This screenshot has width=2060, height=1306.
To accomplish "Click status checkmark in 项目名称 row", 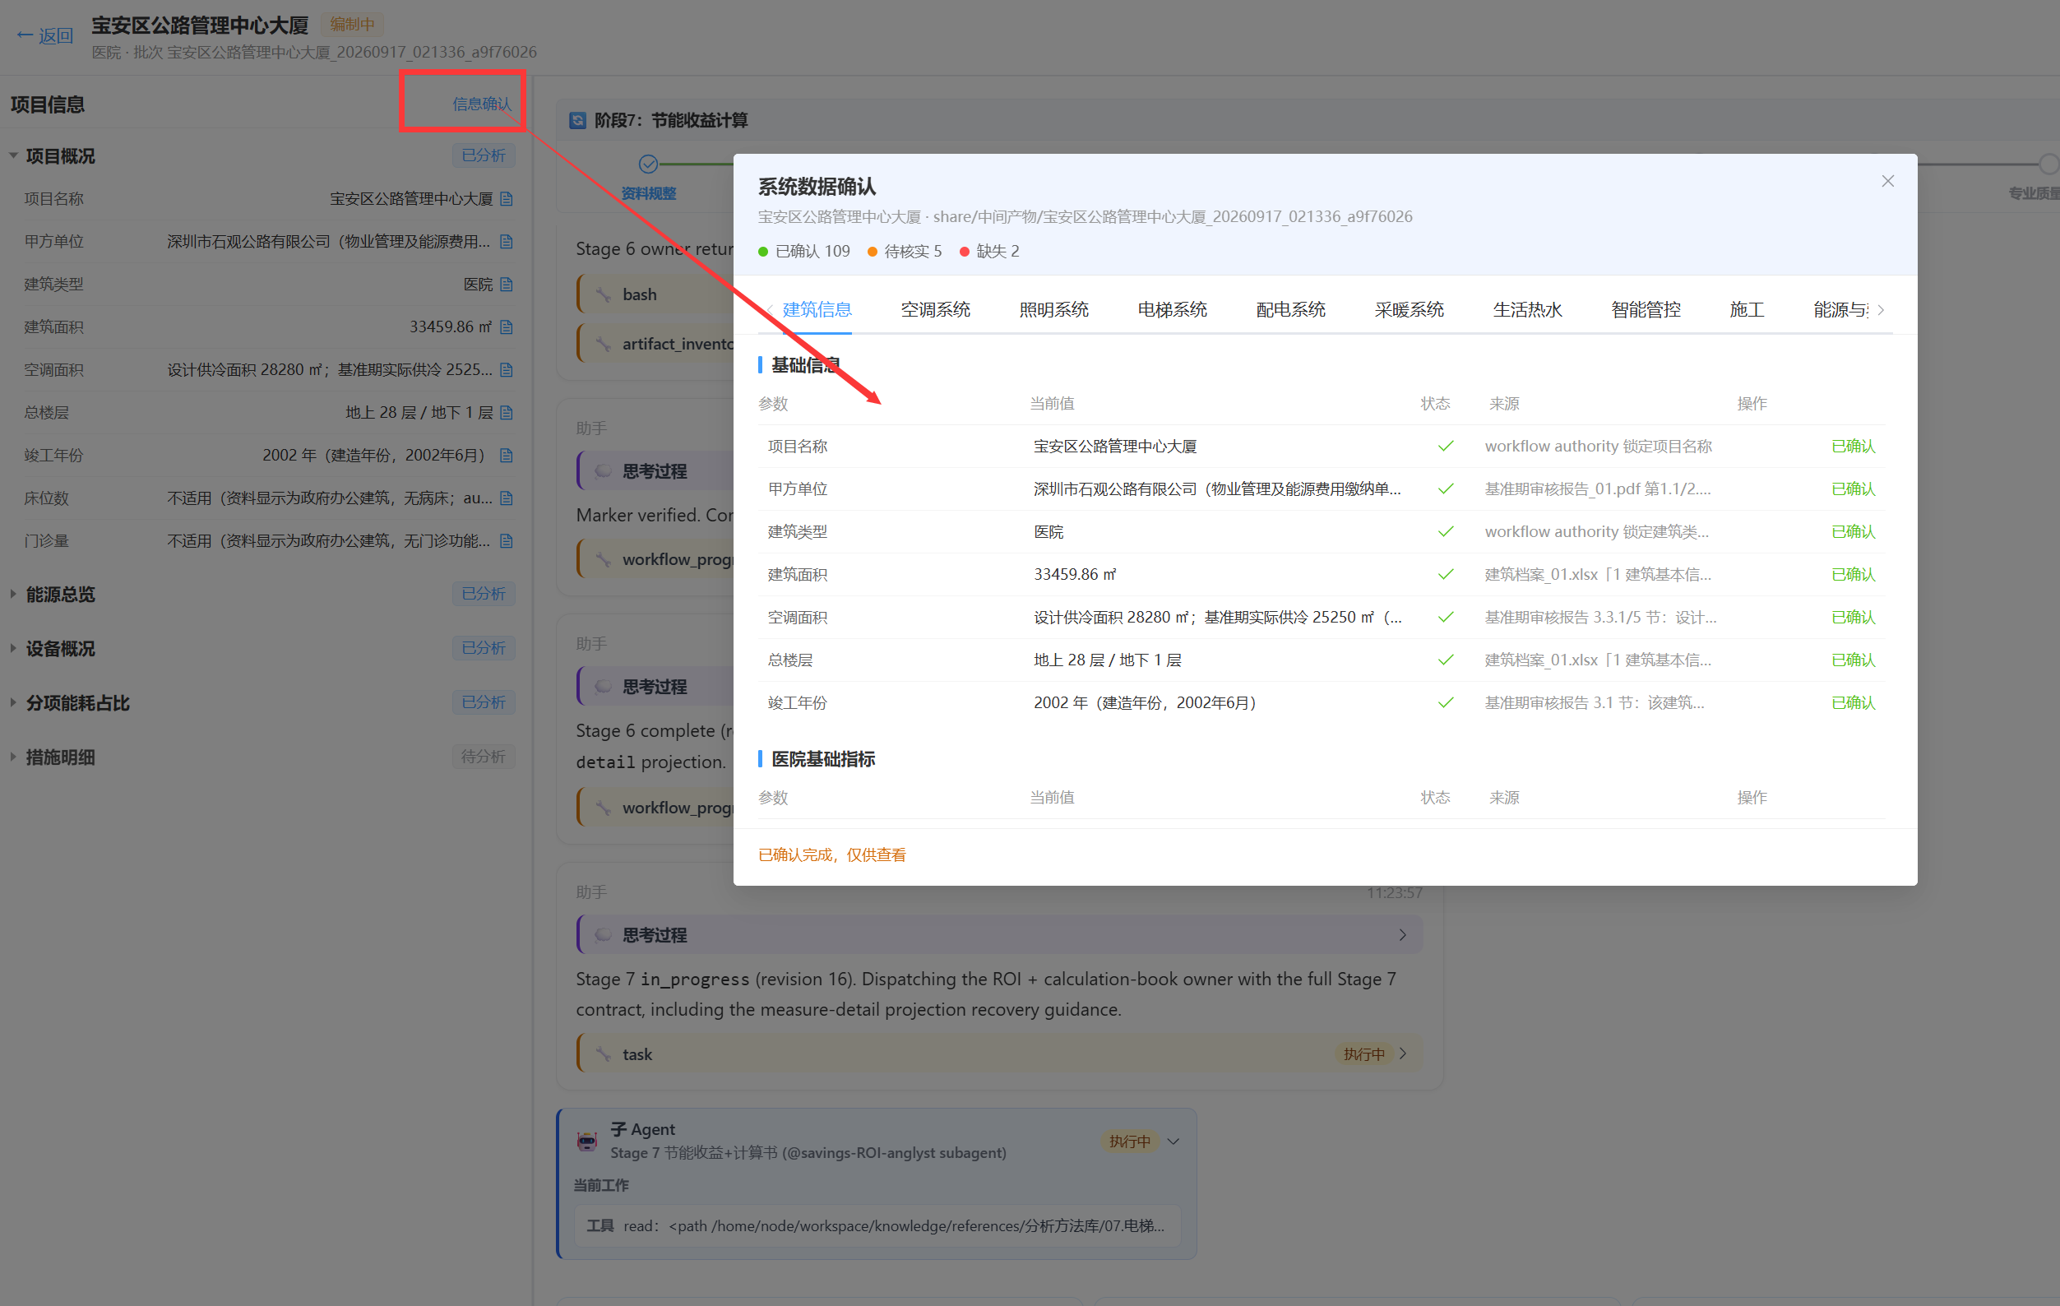I will 1445,447.
